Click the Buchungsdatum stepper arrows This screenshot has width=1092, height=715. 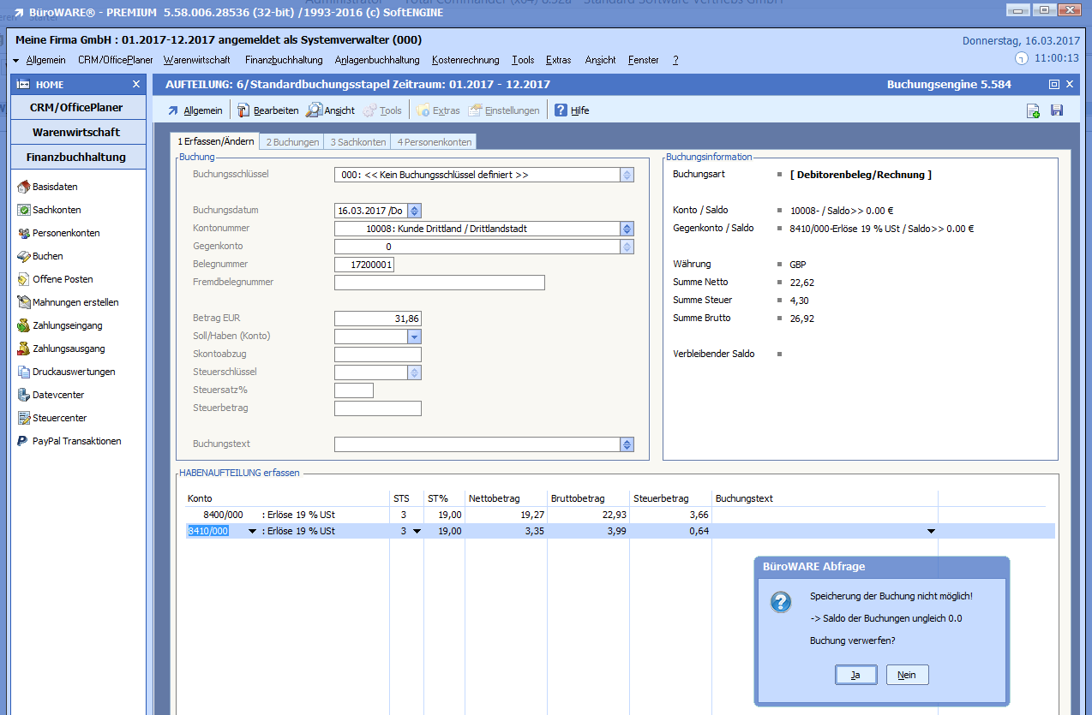415,211
